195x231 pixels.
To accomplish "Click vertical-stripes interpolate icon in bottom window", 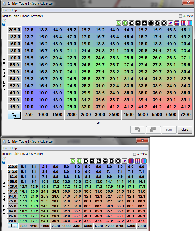I will tap(138, 161).
